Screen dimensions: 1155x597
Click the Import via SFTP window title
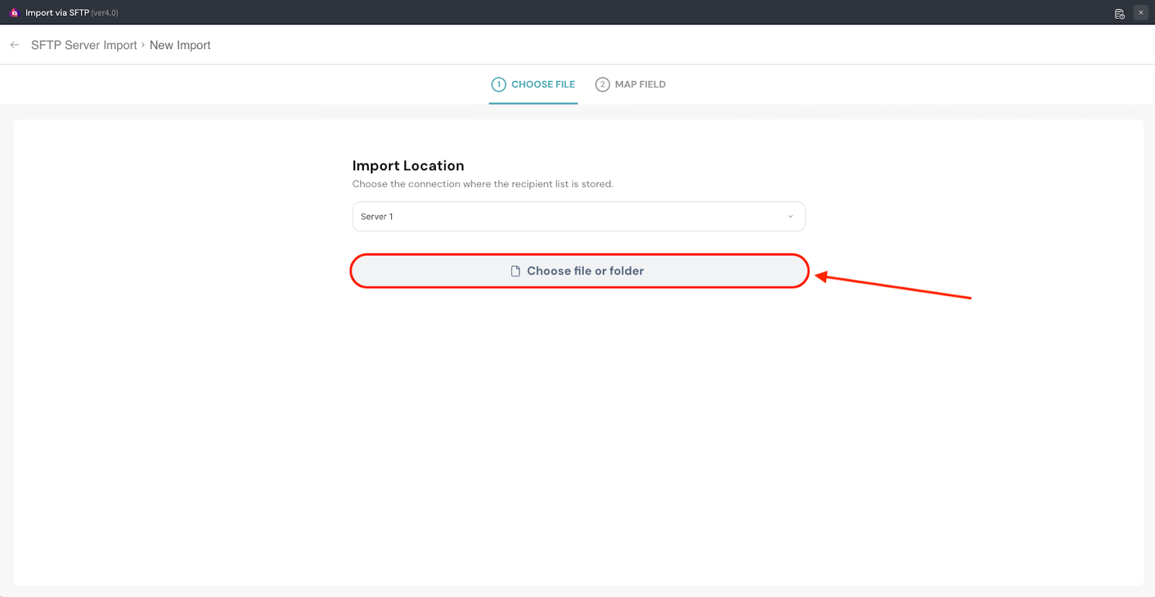(57, 13)
